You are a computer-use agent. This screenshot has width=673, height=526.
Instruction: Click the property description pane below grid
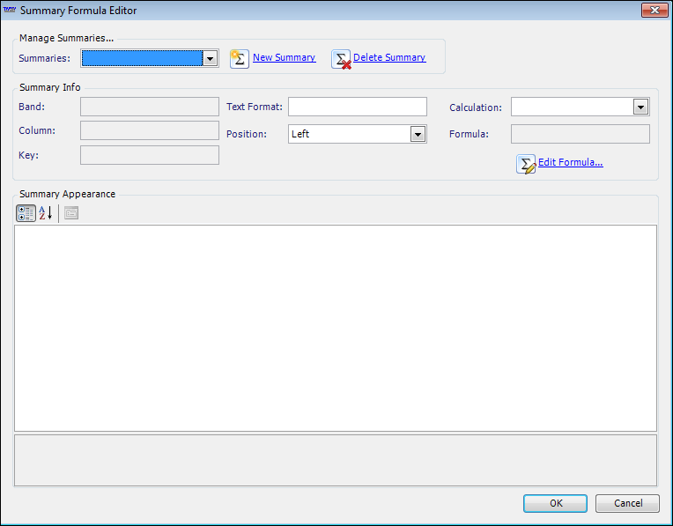[x=336, y=460]
